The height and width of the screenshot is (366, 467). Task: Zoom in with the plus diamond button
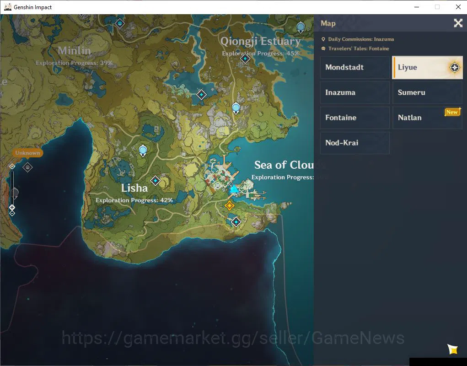[x=12, y=166]
